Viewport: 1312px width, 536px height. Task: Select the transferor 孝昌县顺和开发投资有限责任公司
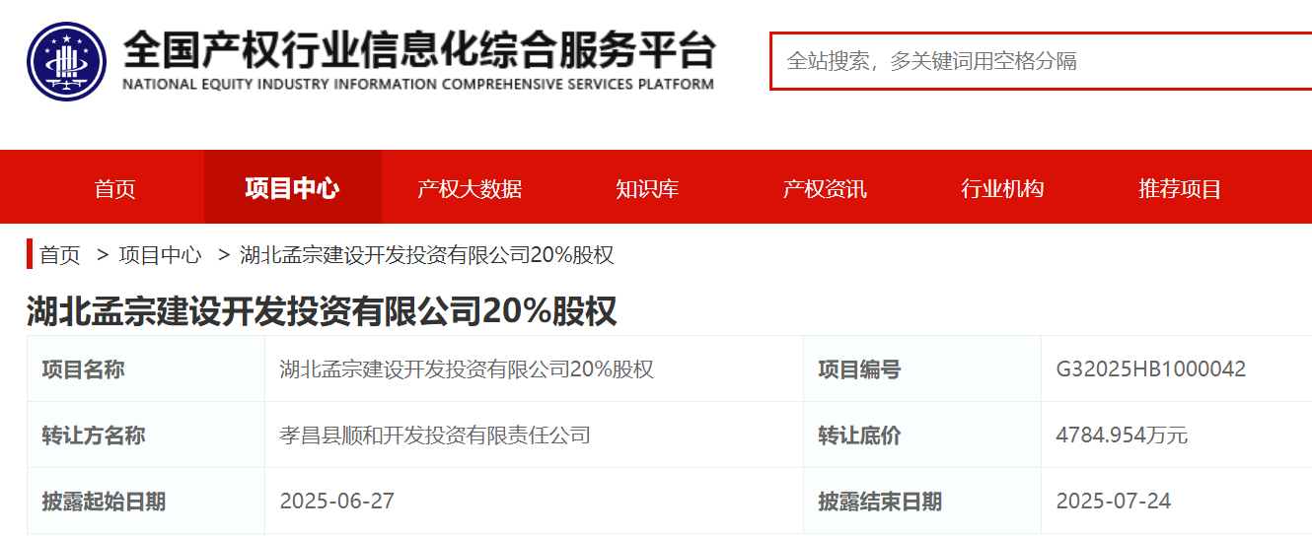[x=435, y=435]
